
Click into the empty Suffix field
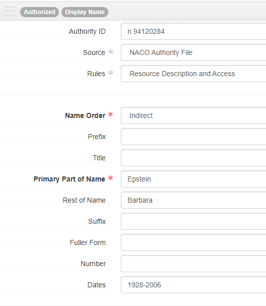(193, 221)
